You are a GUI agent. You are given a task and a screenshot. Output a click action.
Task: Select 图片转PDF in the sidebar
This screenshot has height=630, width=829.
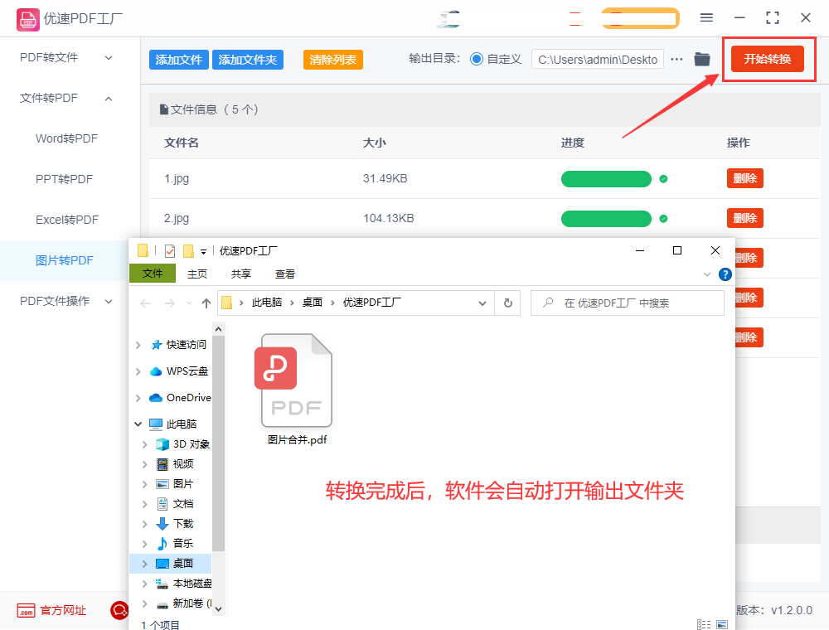[65, 260]
